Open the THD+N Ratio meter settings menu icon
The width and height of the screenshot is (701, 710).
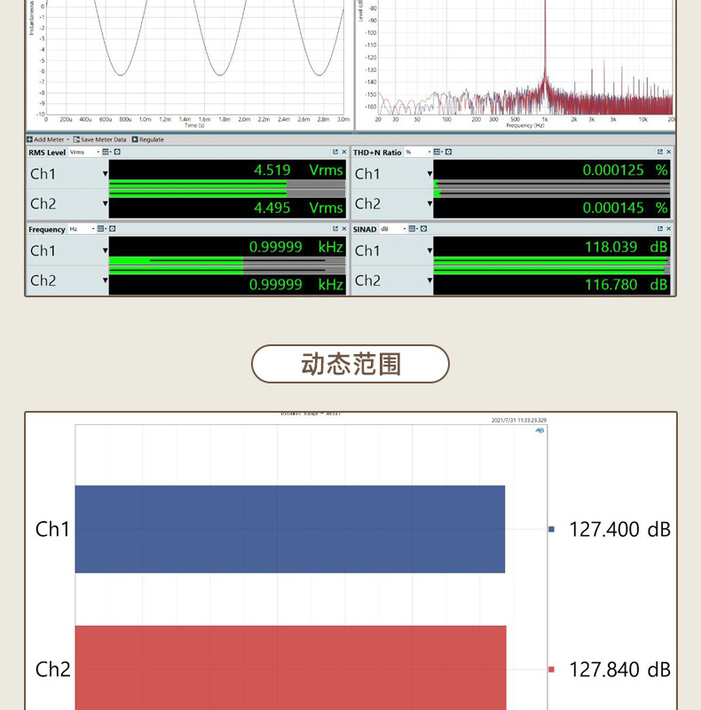437,152
